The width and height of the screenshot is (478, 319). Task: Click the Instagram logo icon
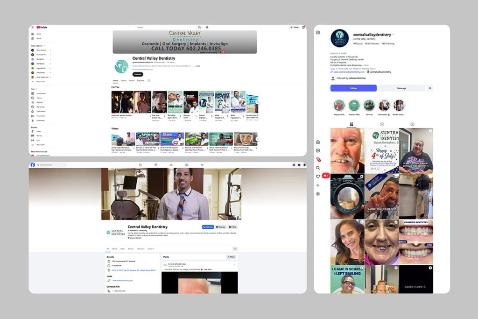pos(318,32)
